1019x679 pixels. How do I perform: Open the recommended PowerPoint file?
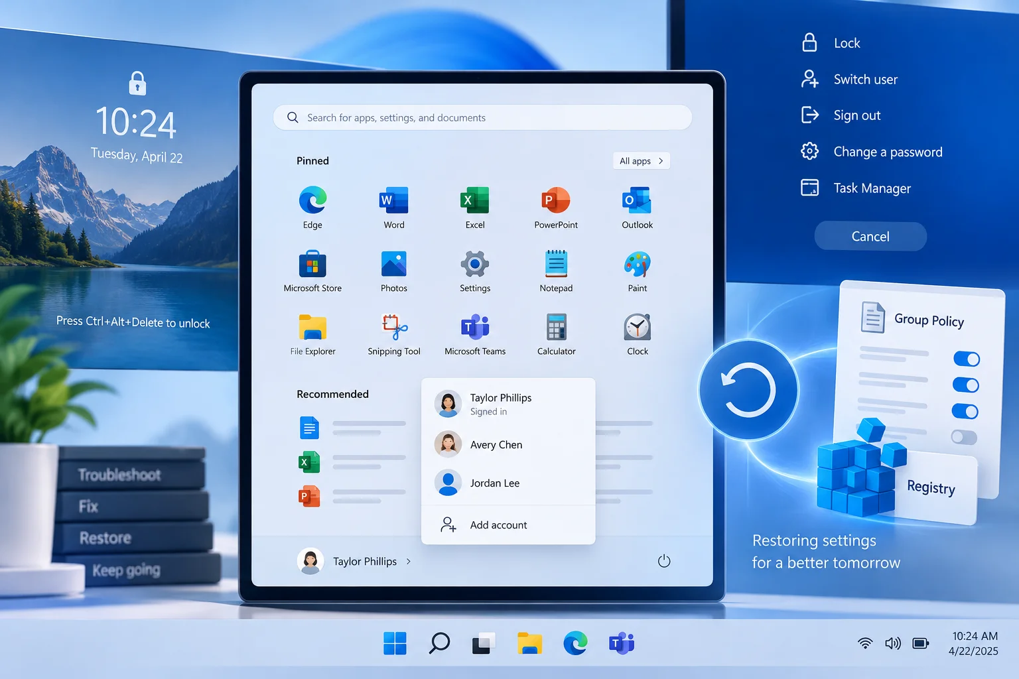click(x=309, y=495)
